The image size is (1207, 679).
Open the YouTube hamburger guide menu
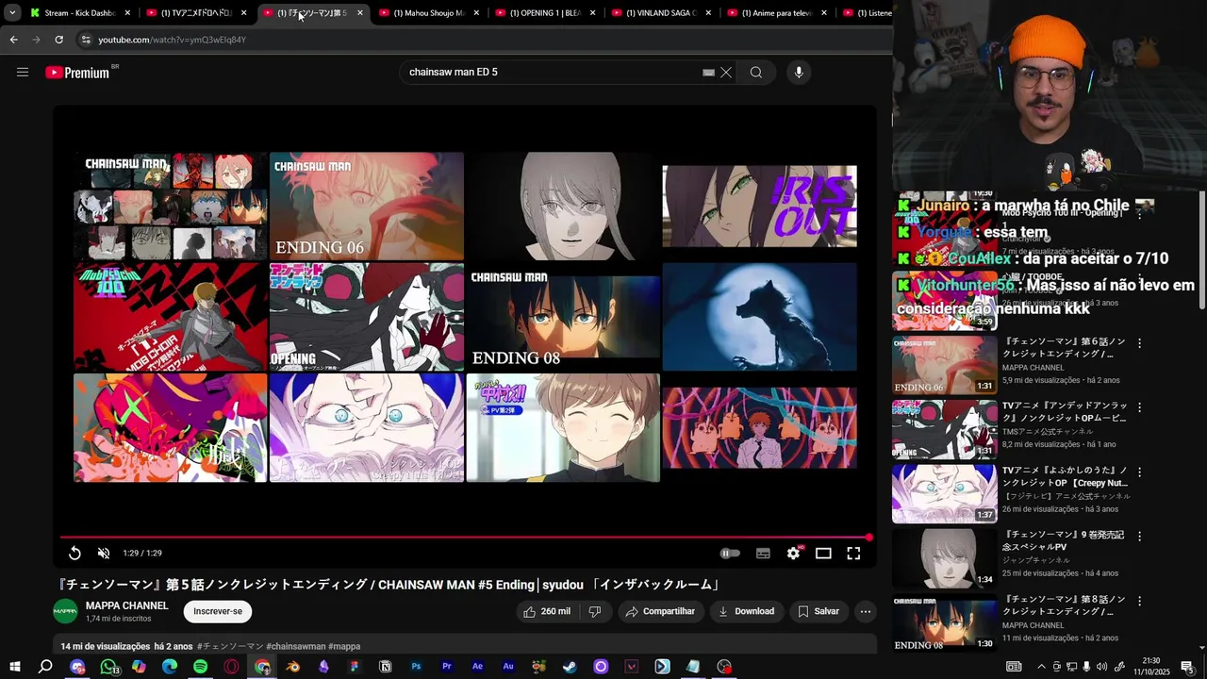click(x=23, y=72)
